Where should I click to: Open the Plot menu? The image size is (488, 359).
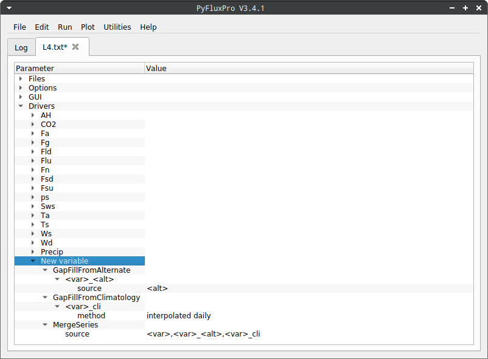point(88,27)
